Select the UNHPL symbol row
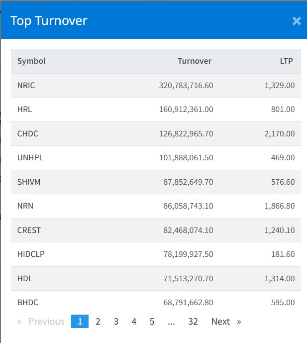 pos(30,158)
